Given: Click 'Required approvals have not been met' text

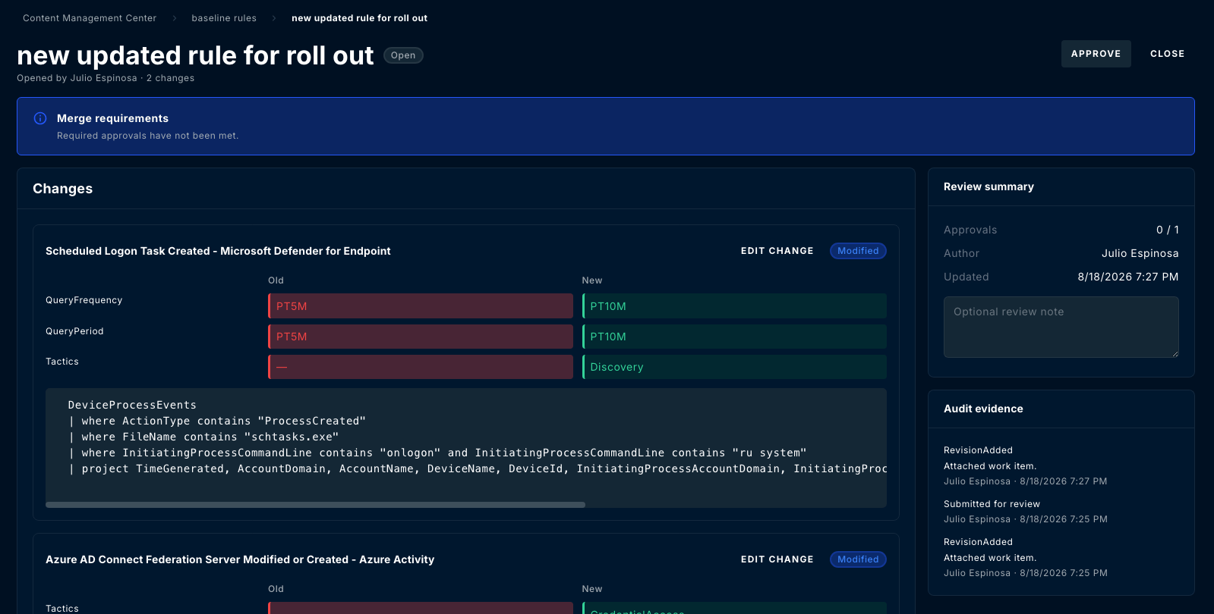Looking at the screenshot, I should (147, 136).
